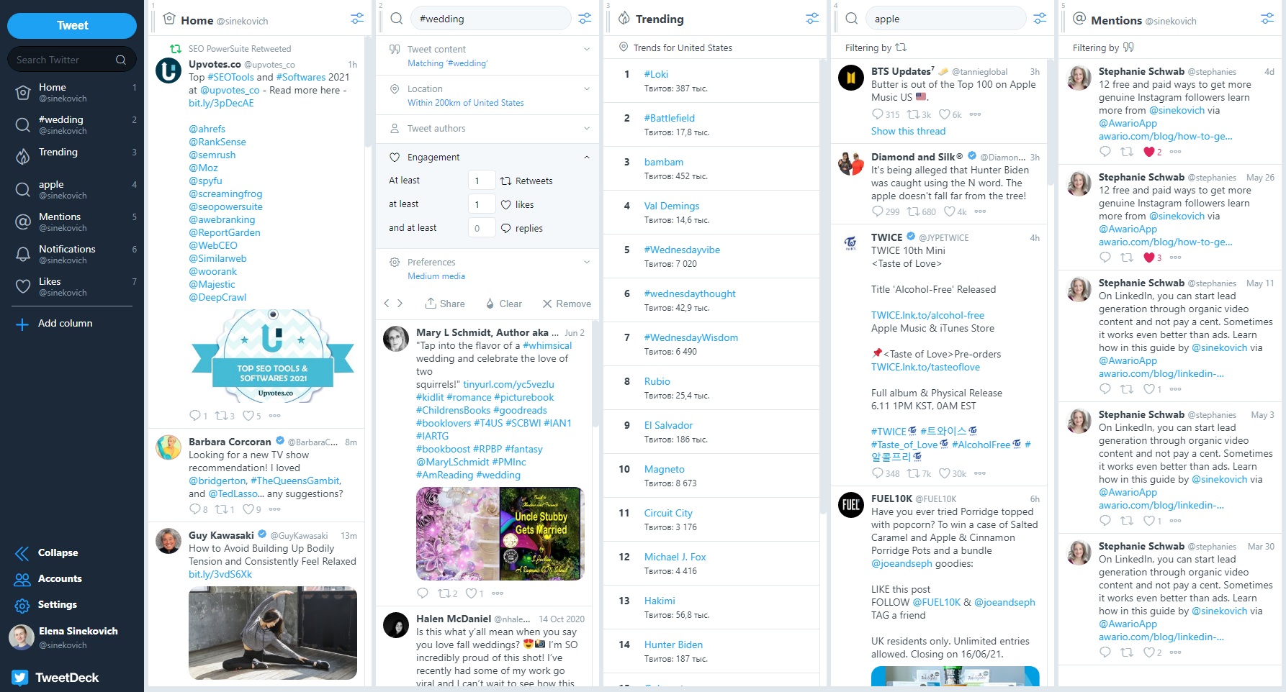
Task: Collapse the sidebar with Collapse button
Action: (46, 552)
